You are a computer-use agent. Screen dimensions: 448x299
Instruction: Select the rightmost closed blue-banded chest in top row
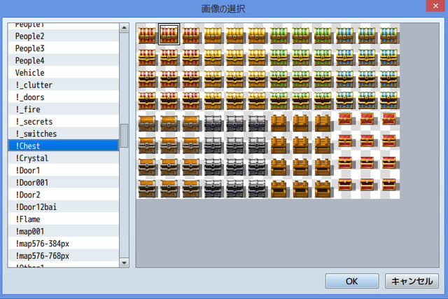point(388,35)
